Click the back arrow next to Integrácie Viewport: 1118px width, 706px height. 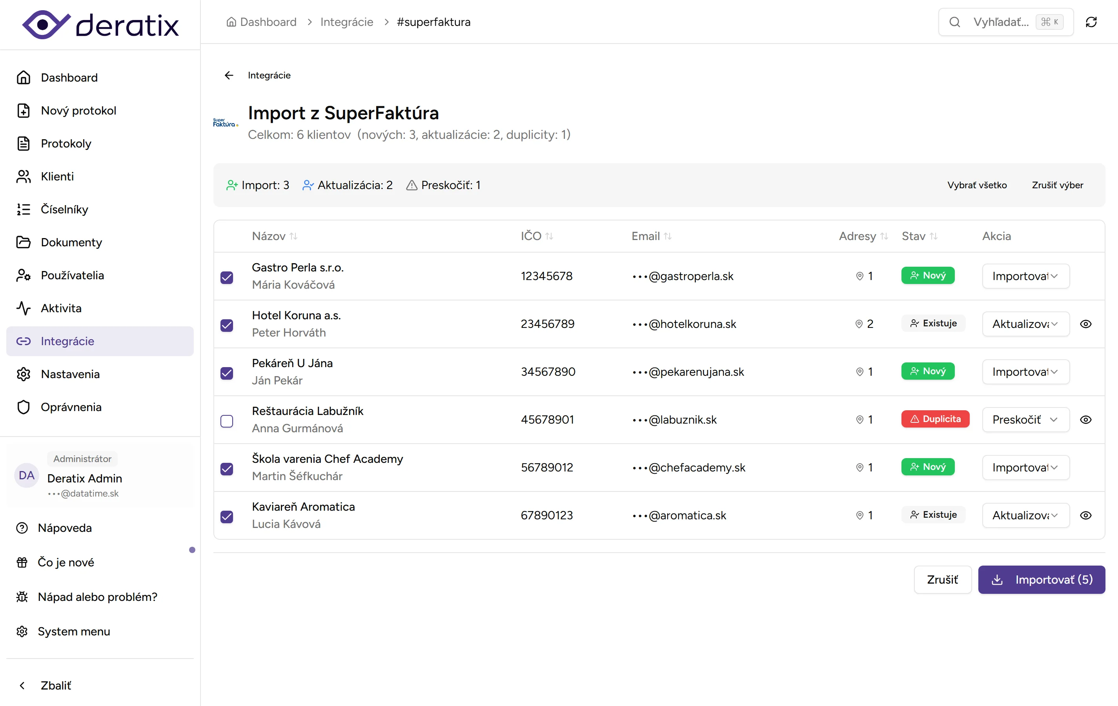click(x=229, y=75)
